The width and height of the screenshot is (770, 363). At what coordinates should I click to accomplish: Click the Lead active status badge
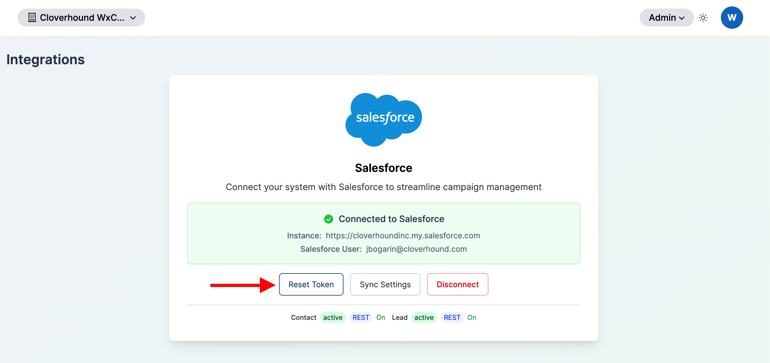(x=424, y=317)
